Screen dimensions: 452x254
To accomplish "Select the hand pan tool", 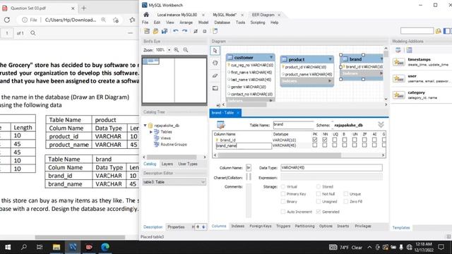I will pyautogui.click(x=215, y=63).
